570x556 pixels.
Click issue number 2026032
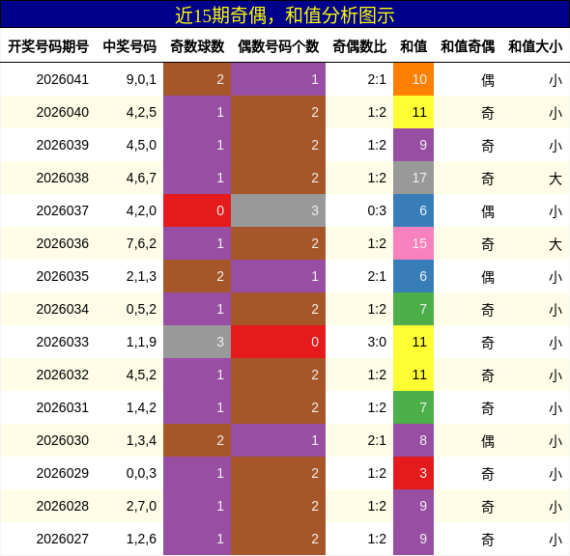point(63,375)
